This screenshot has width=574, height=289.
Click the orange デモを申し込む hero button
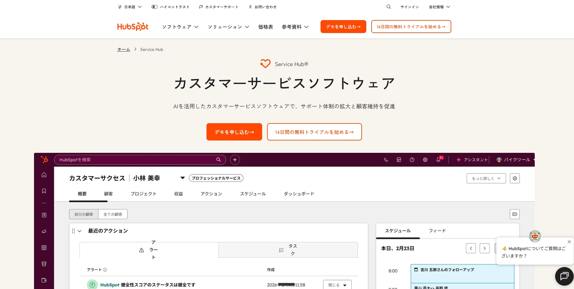[234, 132]
